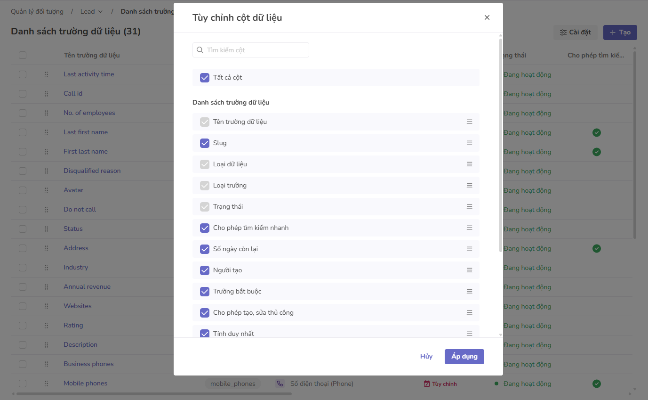Click the phone icon beside "Số điện thoại (Phone)"
This screenshot has height=400, width=648.
280,384
